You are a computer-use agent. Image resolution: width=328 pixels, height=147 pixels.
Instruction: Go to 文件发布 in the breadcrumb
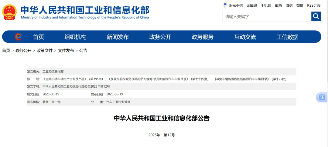click(66, 51)
